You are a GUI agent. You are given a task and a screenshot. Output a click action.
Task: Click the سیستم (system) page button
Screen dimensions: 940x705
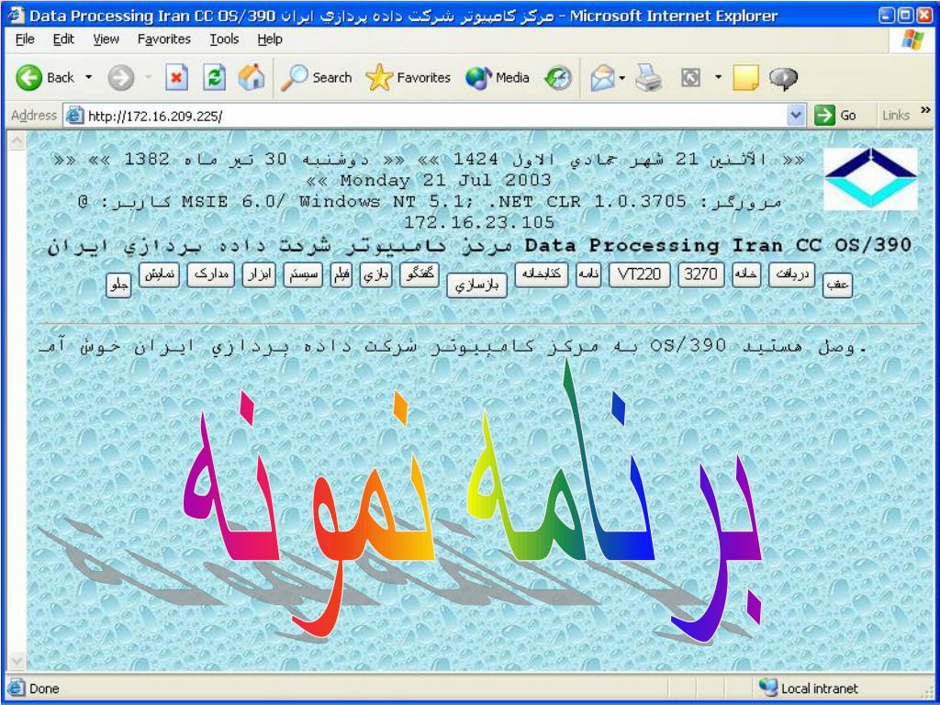click(x=303, y=274)
